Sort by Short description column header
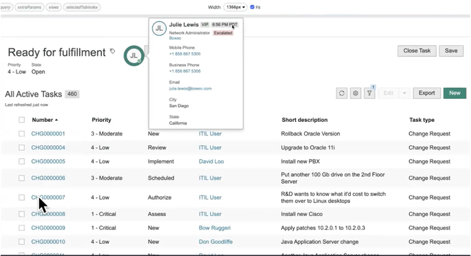Screen dimensions: 471x256 pos(305,120)
